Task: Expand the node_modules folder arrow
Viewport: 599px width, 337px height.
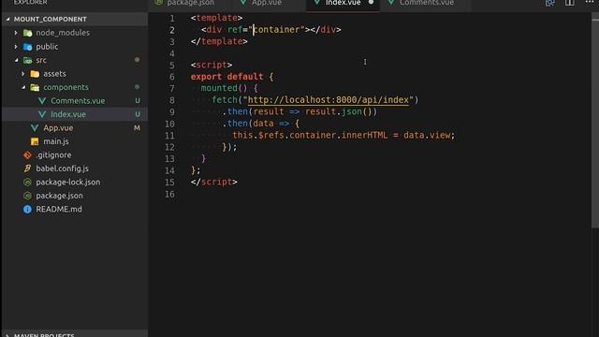Action: [x=16, y=33]
